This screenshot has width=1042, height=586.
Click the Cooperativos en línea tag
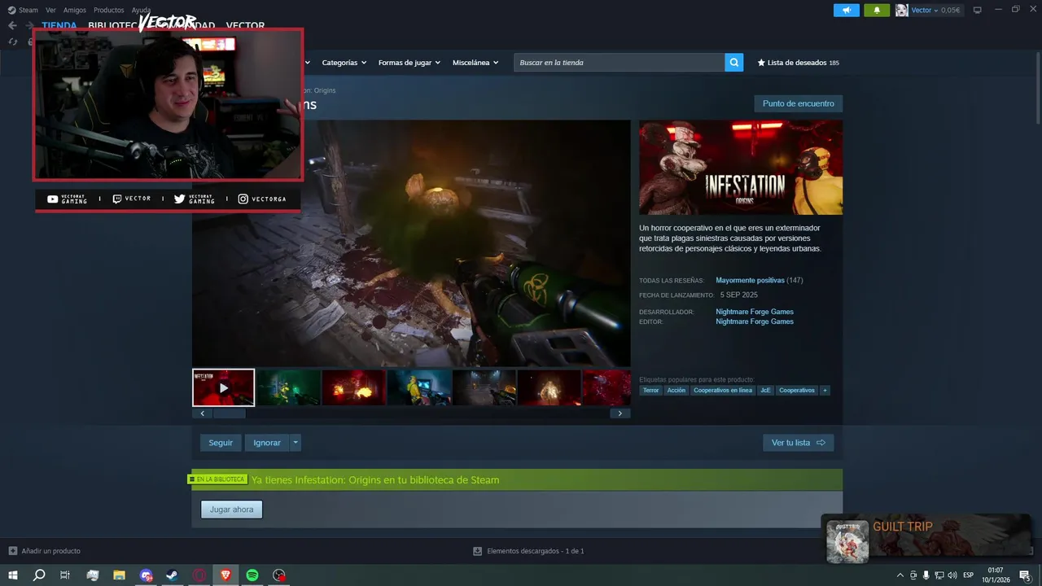pos(723,391)
